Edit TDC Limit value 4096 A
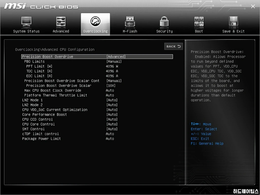The width and height of the screenshot is (260, 195). [112, 71]
